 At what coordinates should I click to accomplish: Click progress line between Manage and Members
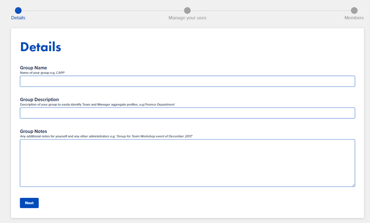click(271, 10)
